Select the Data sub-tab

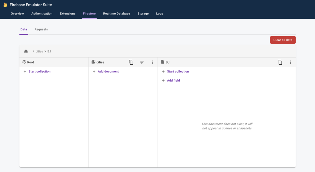[x=24, y=29]
